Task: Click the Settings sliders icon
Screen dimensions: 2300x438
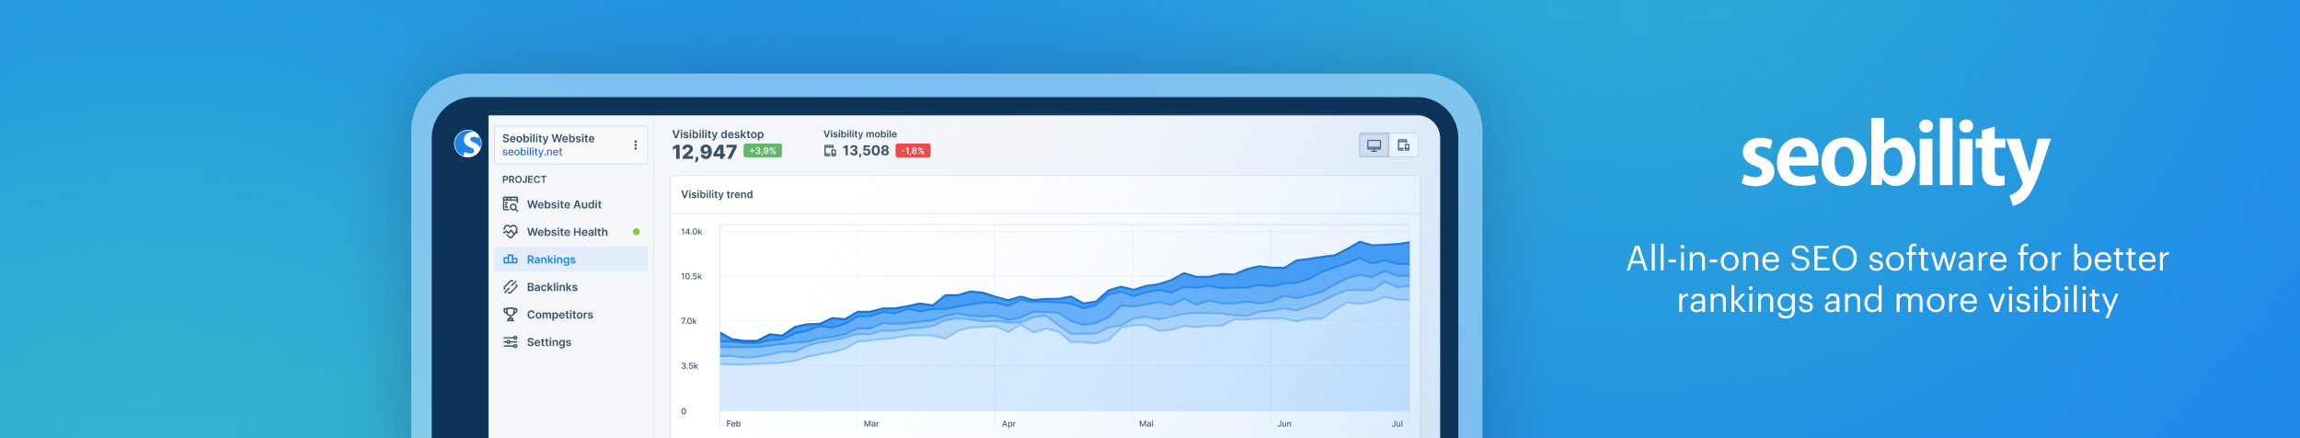Action: (x=511, y=342)
